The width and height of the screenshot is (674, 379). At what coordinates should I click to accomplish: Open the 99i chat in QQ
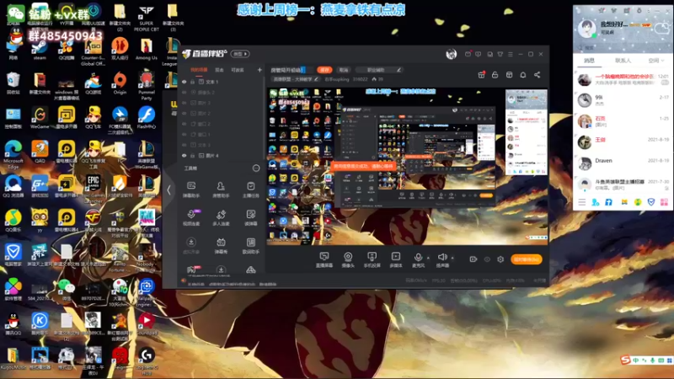pos(623,100)
